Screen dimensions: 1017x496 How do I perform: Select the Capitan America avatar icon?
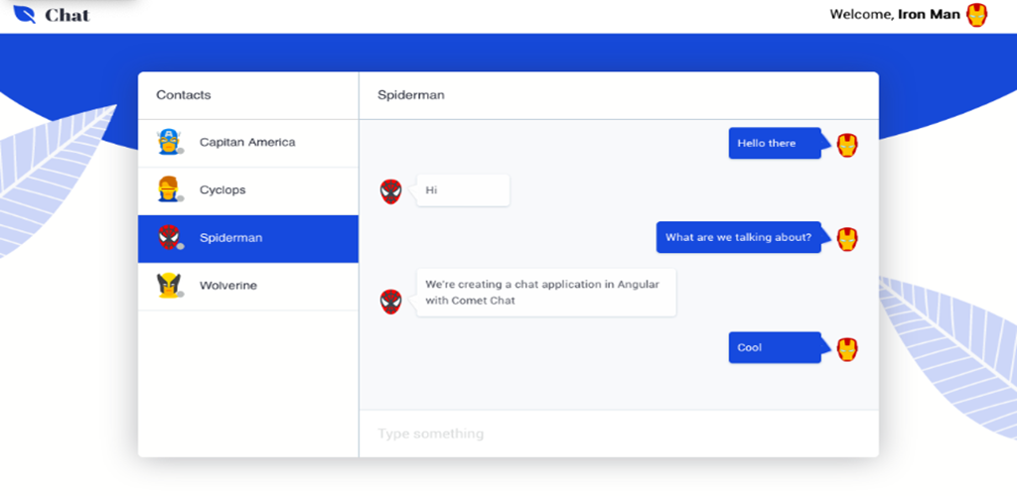[169, 142]
